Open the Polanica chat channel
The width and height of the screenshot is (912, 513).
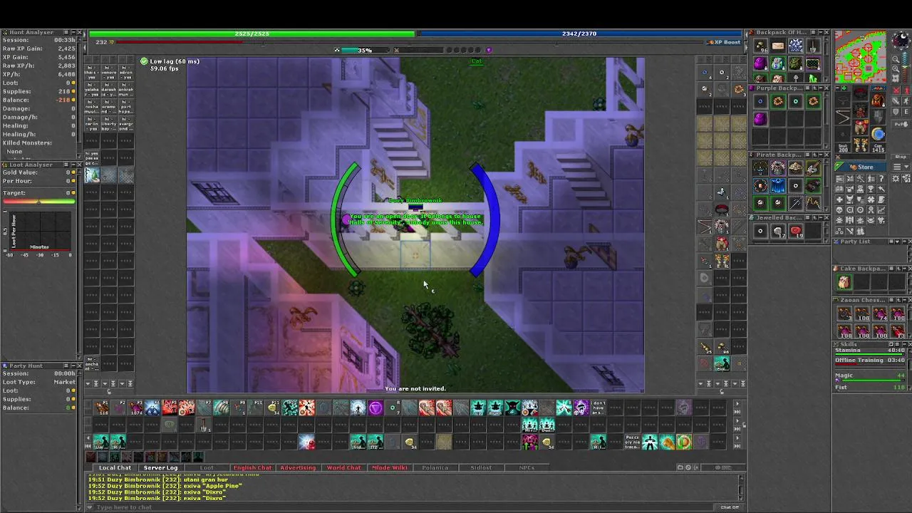point(435,467)
